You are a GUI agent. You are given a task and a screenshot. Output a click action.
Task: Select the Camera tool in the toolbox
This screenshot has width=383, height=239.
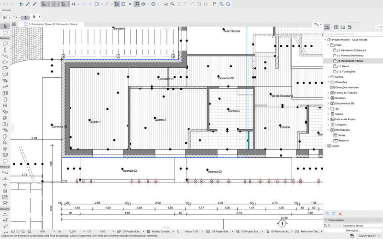tap(5, 203)
